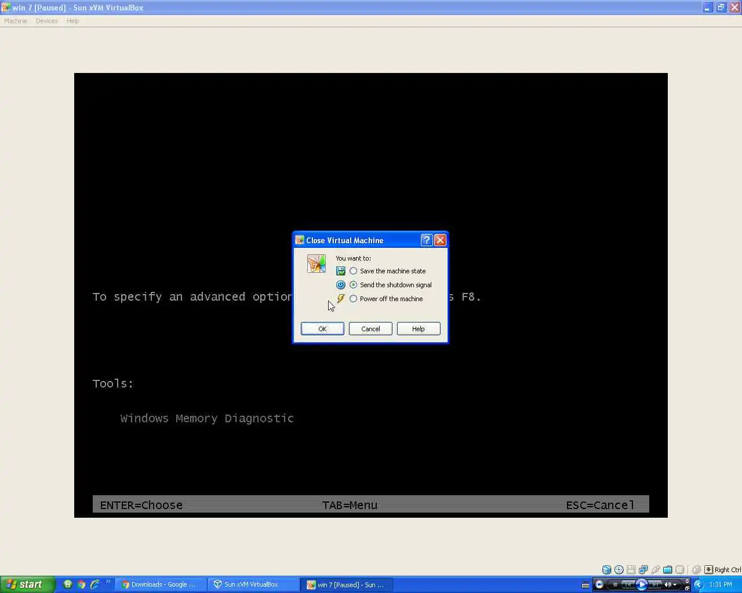Screen dimensions: 742x593
Task: Skip to previous track in Media Player toolbar
Action: tap(627, 585)
